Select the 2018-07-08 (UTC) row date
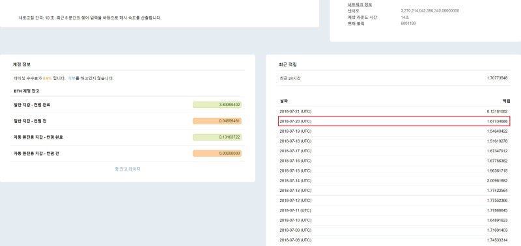Viewport: 521px width, 246px height. point(296,240)
